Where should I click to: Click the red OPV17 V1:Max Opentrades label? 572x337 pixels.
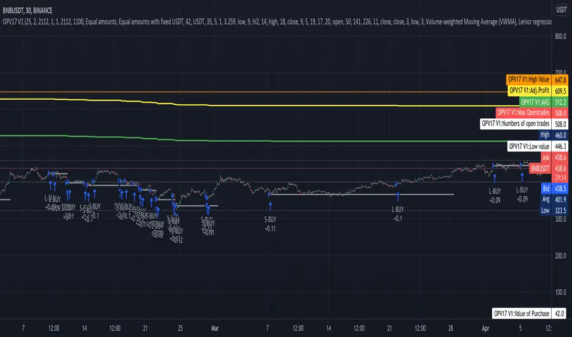(x=532, y=113)
